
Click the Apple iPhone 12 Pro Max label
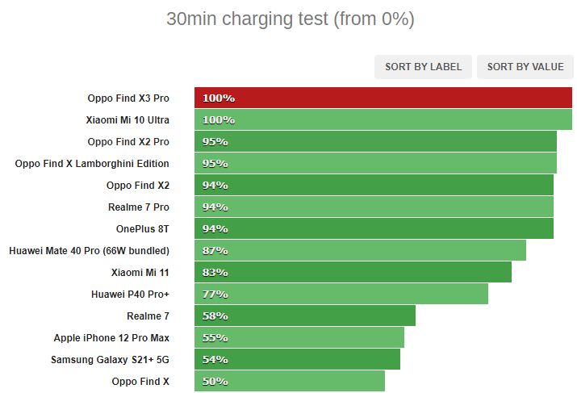click(x=111, y=338)
